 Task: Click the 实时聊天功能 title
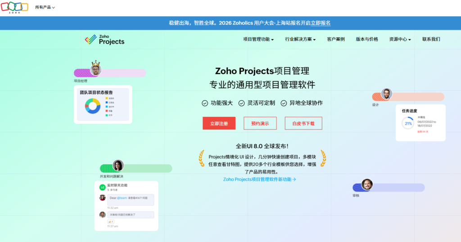click(x=117, y=185)
